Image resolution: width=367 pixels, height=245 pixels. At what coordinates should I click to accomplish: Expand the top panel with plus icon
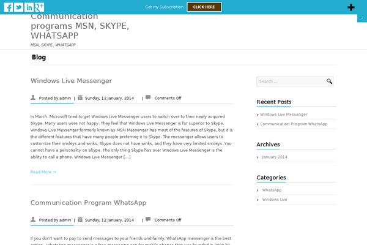(351, 7)
